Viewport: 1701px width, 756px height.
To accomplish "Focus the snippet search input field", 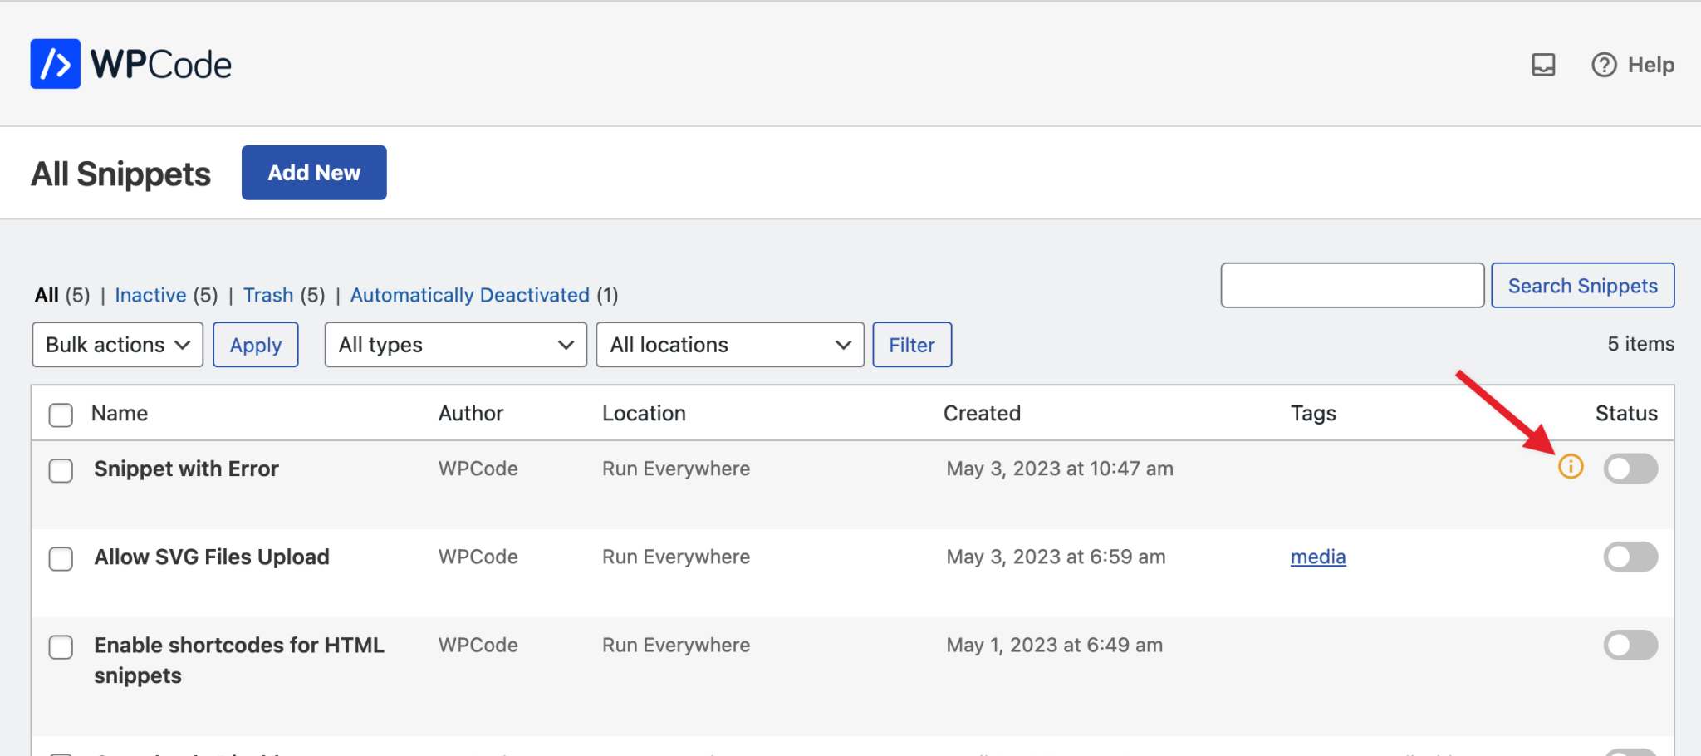I will (x=1352, y=286).
